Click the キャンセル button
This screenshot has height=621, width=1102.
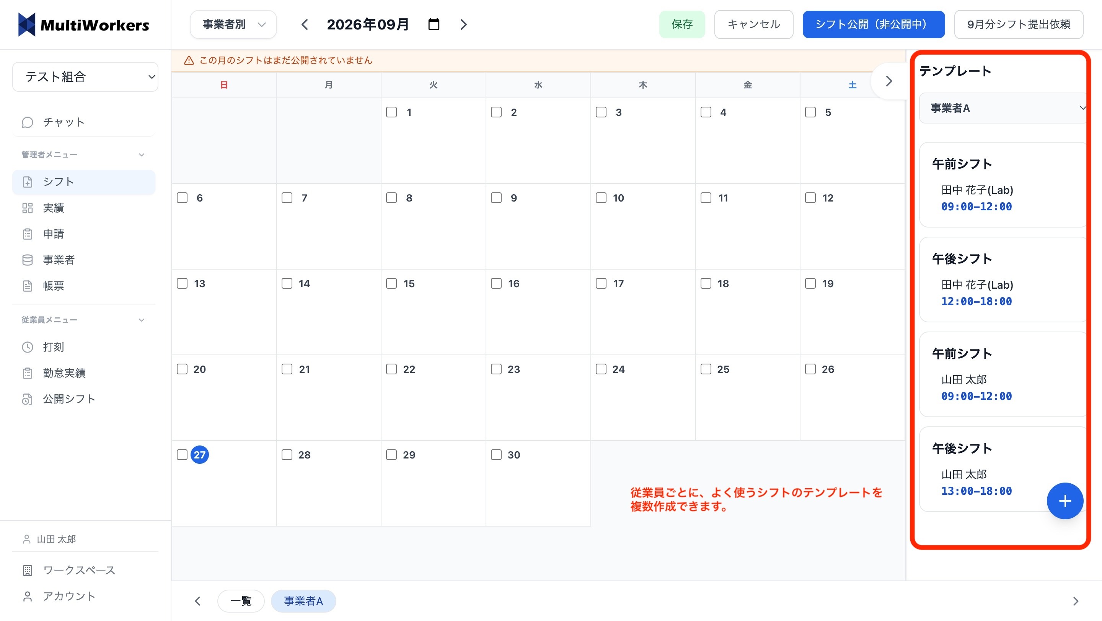pos(754,24)
